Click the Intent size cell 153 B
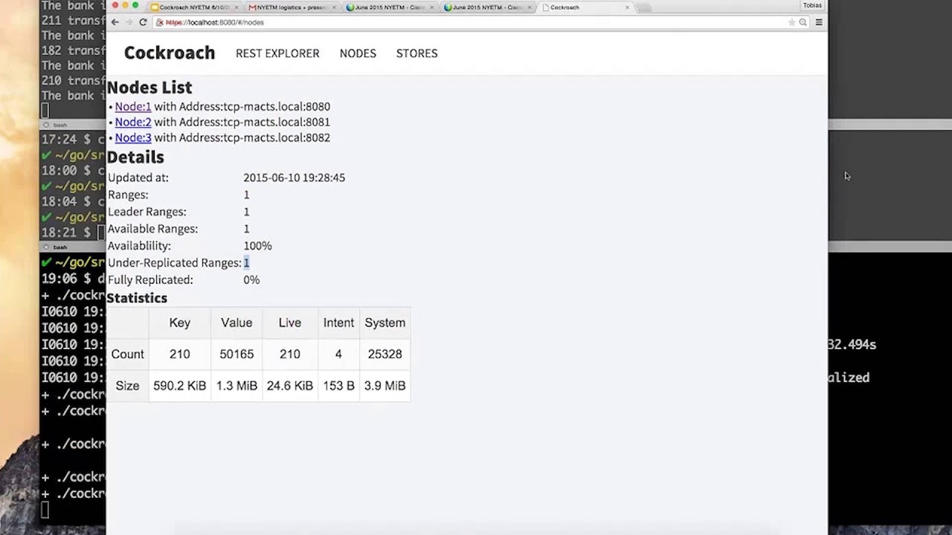 point(338,386)
